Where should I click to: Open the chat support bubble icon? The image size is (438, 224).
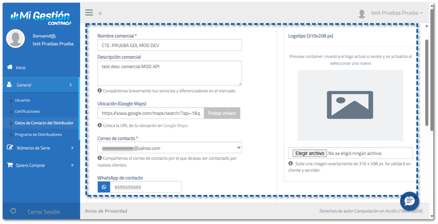click(x=410, y=201)
